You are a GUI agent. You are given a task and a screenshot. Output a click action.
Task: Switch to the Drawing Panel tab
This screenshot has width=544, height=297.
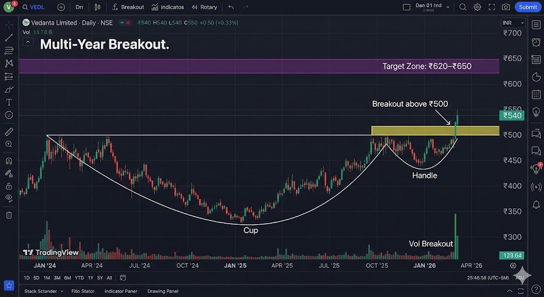point(163,291)
